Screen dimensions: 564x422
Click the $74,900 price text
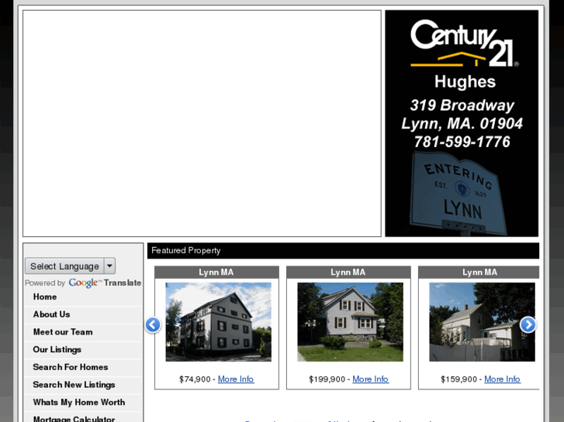(x=195, y=379)
